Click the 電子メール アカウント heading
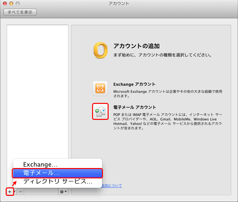 (135, 107)
